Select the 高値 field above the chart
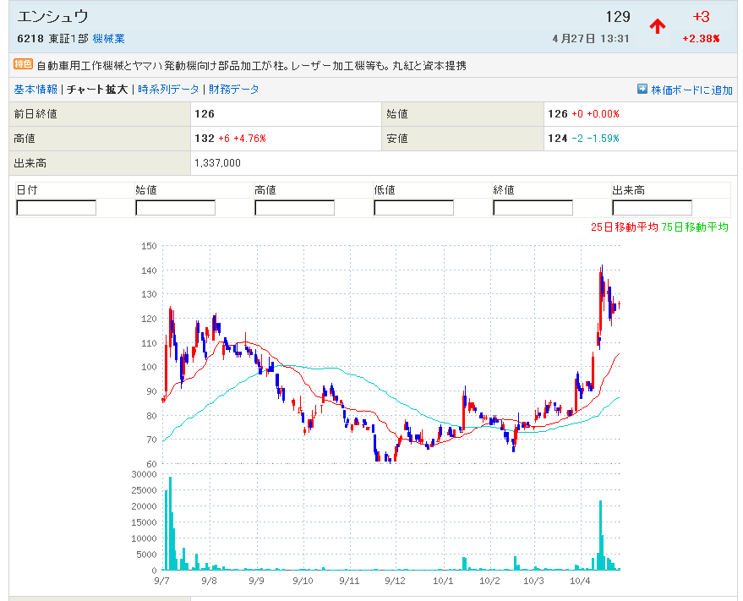743x601 pixels. click(x=294, y=207)
